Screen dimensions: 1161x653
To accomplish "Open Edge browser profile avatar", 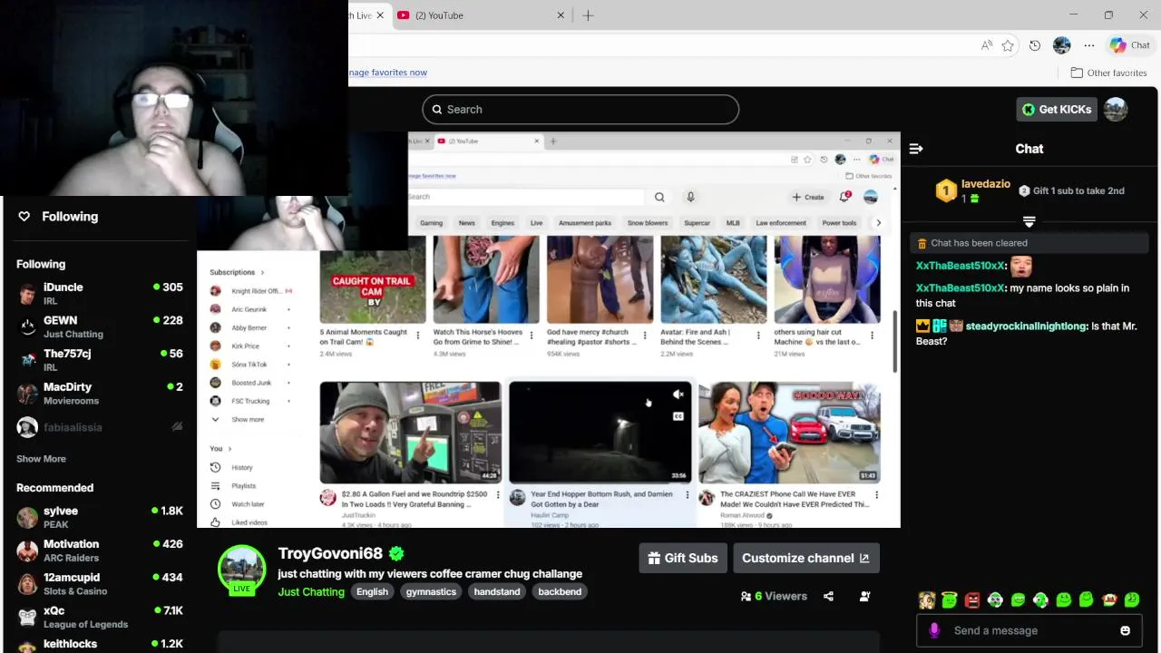I will point(1062,45).
